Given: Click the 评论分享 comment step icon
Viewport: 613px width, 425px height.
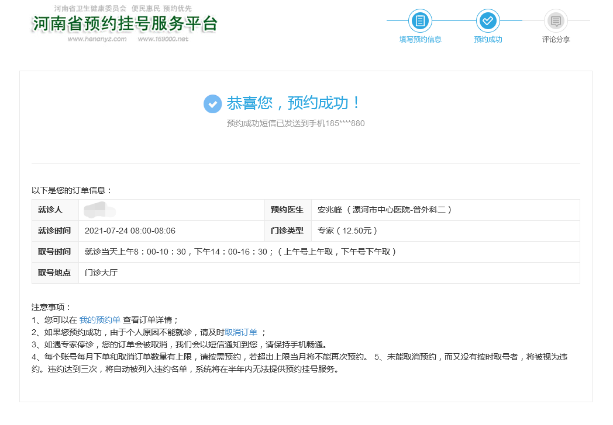Looking at the screenshot, I should point(556,22).
